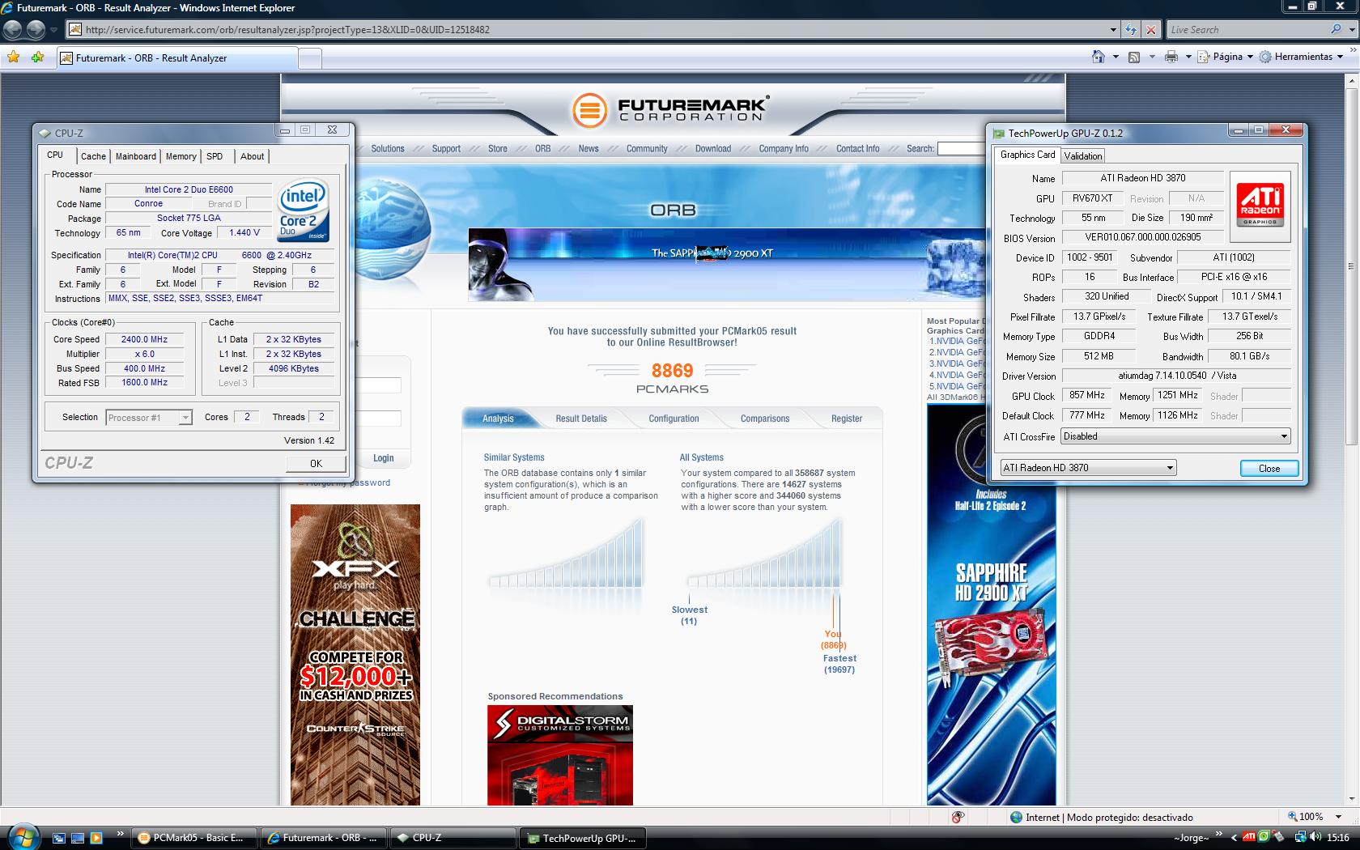
Task: Click the Refresh icon beside the address bar
Action: pyautogui.click(x=1131, y=30)
